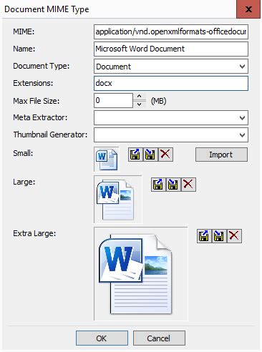This screenshot has height=352, width=262.
Task: Click the Name field 'Microsoft Word Document'
Action: tap(171, 49)
